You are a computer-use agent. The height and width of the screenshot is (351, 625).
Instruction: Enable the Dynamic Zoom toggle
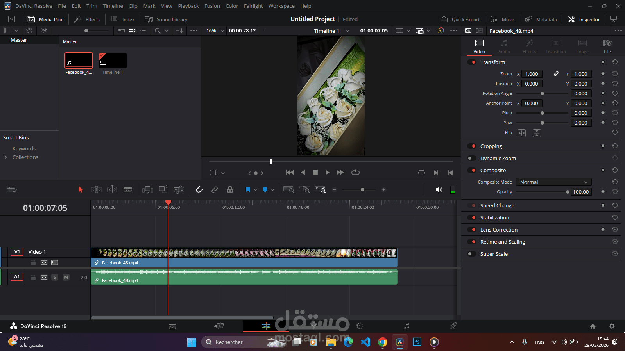tap(472, 158)
